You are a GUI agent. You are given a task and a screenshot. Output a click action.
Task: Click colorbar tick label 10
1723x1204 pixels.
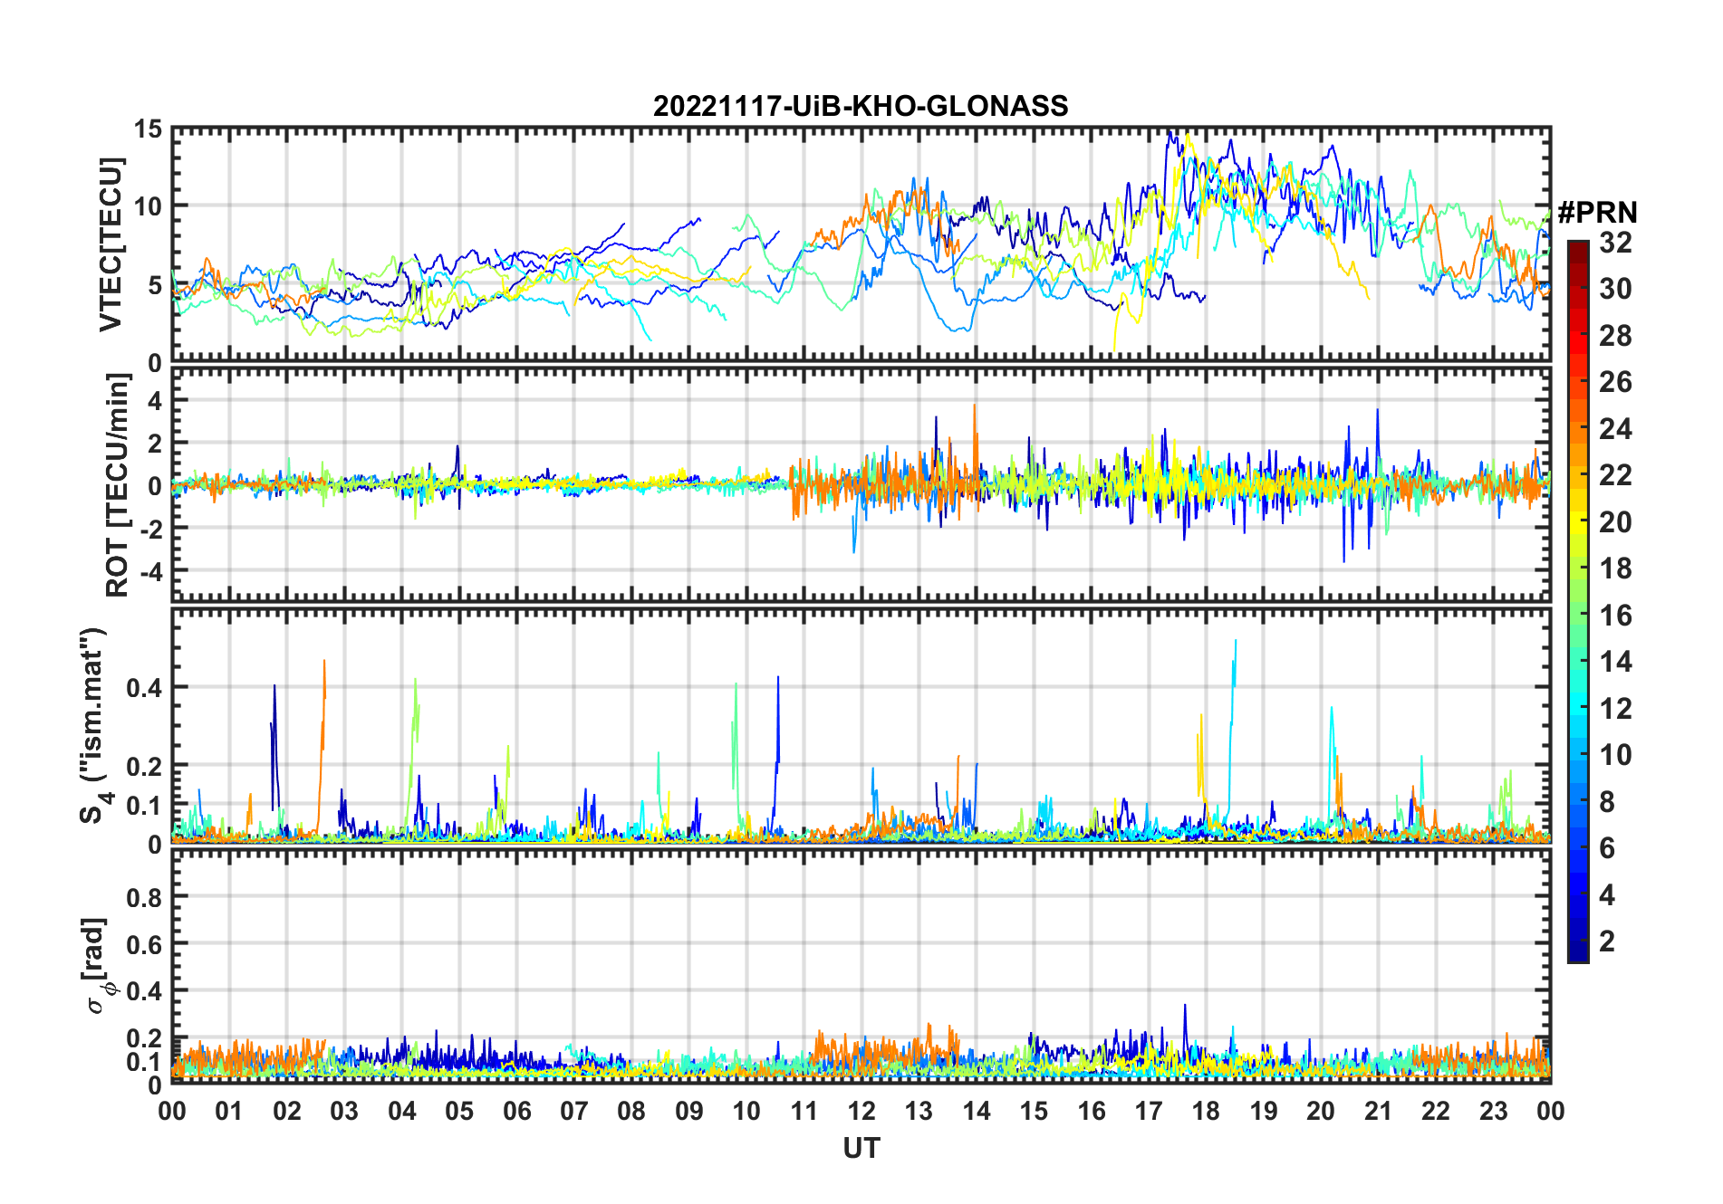point(1615,755)
